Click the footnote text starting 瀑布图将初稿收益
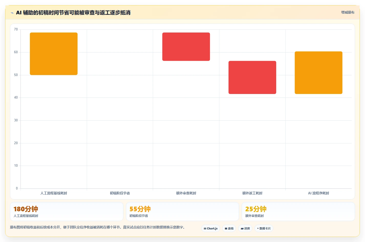The width and height of the screenshot is (365, 242). pos(97,227)
